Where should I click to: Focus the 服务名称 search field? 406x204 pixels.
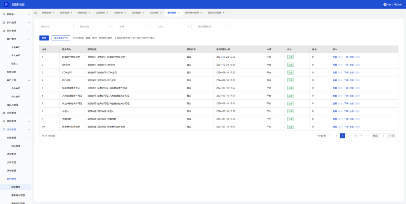pos(56,27)
